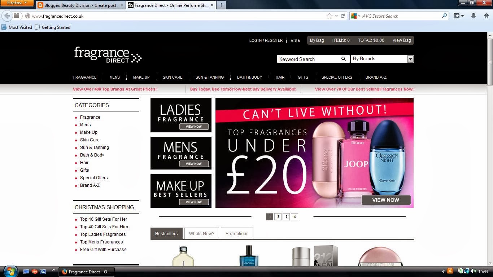Image resolution: width=493 pixels, height=277 pixels.
Task: Show hidden system tray icons arrow
Action: pos(444,272)
